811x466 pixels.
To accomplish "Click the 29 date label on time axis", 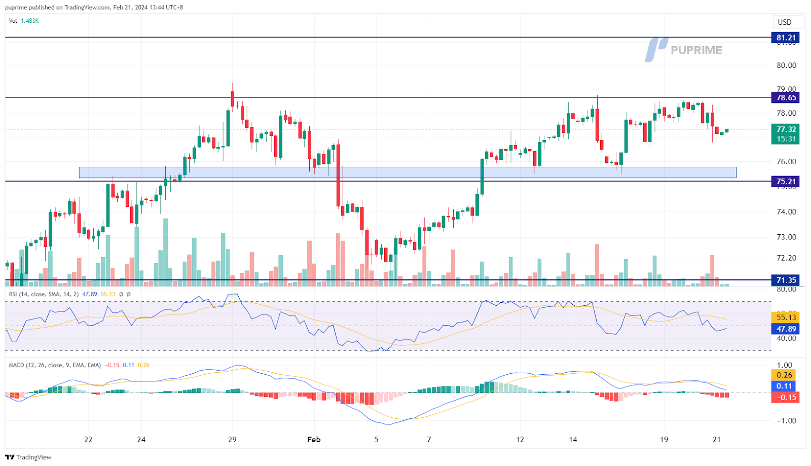I will 232,440.
